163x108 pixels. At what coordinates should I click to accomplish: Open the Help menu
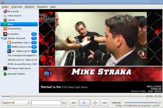coord(53,7)
